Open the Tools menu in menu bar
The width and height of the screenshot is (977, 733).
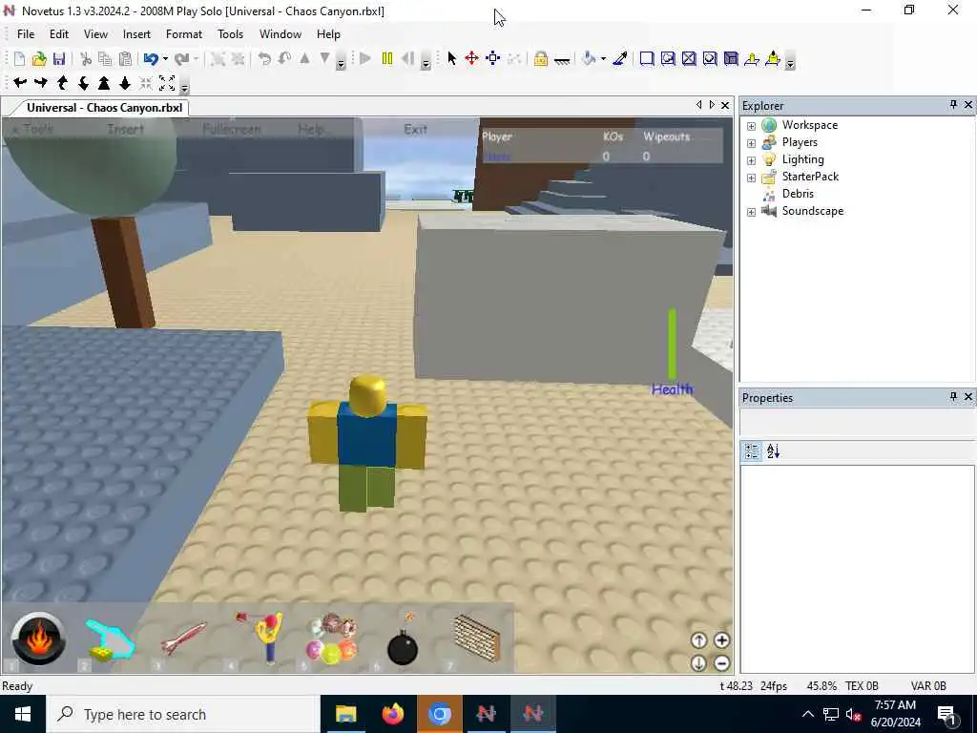[x=230, y=34]
